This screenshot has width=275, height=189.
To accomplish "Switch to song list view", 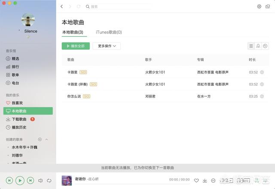I will 251,46.
